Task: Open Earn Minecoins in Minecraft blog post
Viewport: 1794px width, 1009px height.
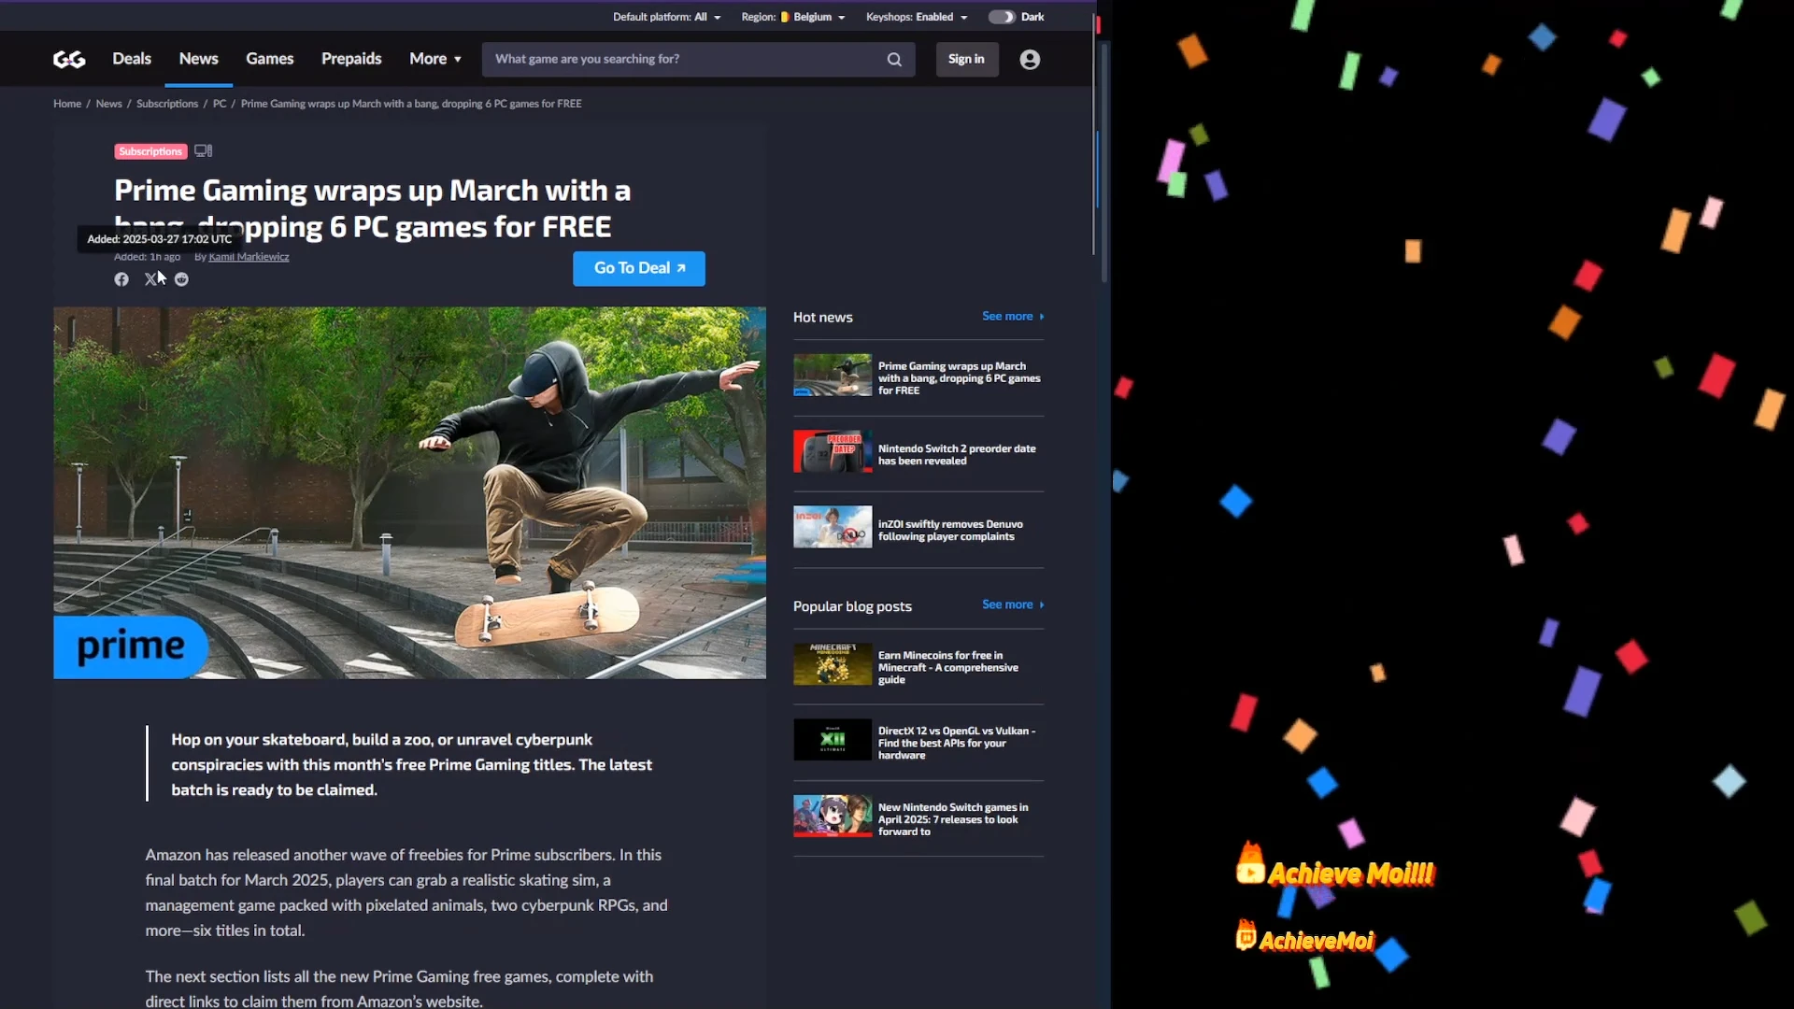Action: pyautogui.click(x=948, y=668)
